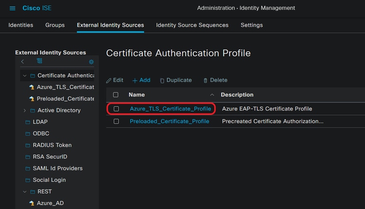The image size is (365, 209).
Task: Open the hamburger navigation menu
Action: (12, 8)
